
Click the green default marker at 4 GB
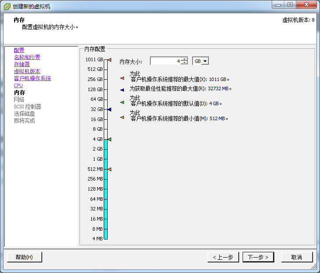[109, 139]
